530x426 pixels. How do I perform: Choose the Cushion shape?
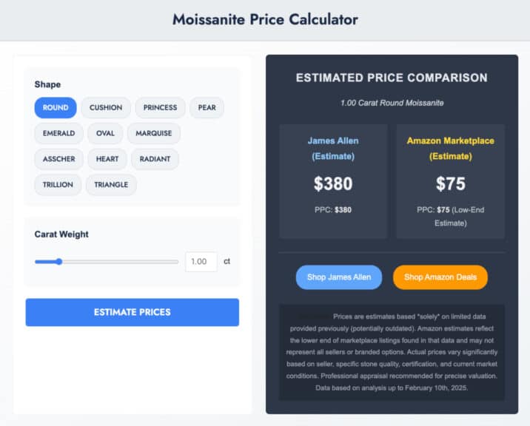pos(106,108)
